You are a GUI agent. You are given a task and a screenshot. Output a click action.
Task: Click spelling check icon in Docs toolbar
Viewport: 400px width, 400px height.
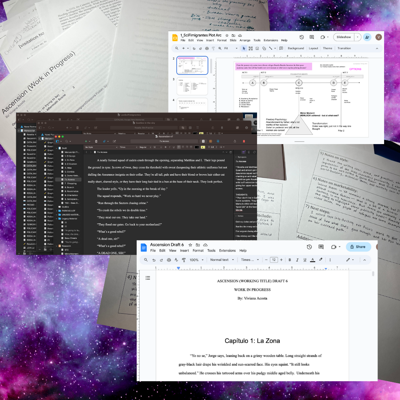tap(176, 260)
